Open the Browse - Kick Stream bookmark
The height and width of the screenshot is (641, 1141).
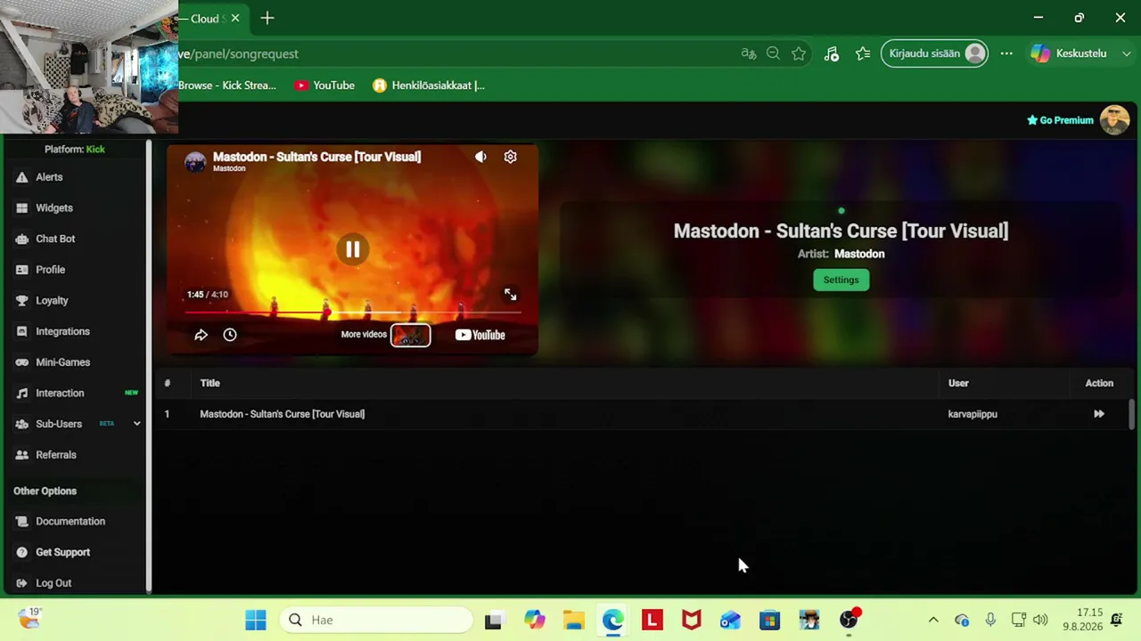[x=227, y=85]
